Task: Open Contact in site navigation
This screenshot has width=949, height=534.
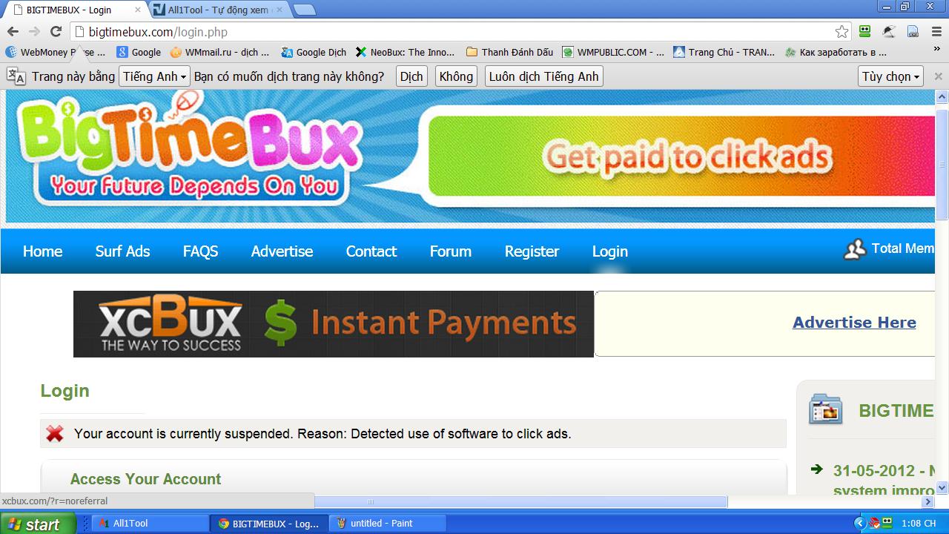Action: 371,251
